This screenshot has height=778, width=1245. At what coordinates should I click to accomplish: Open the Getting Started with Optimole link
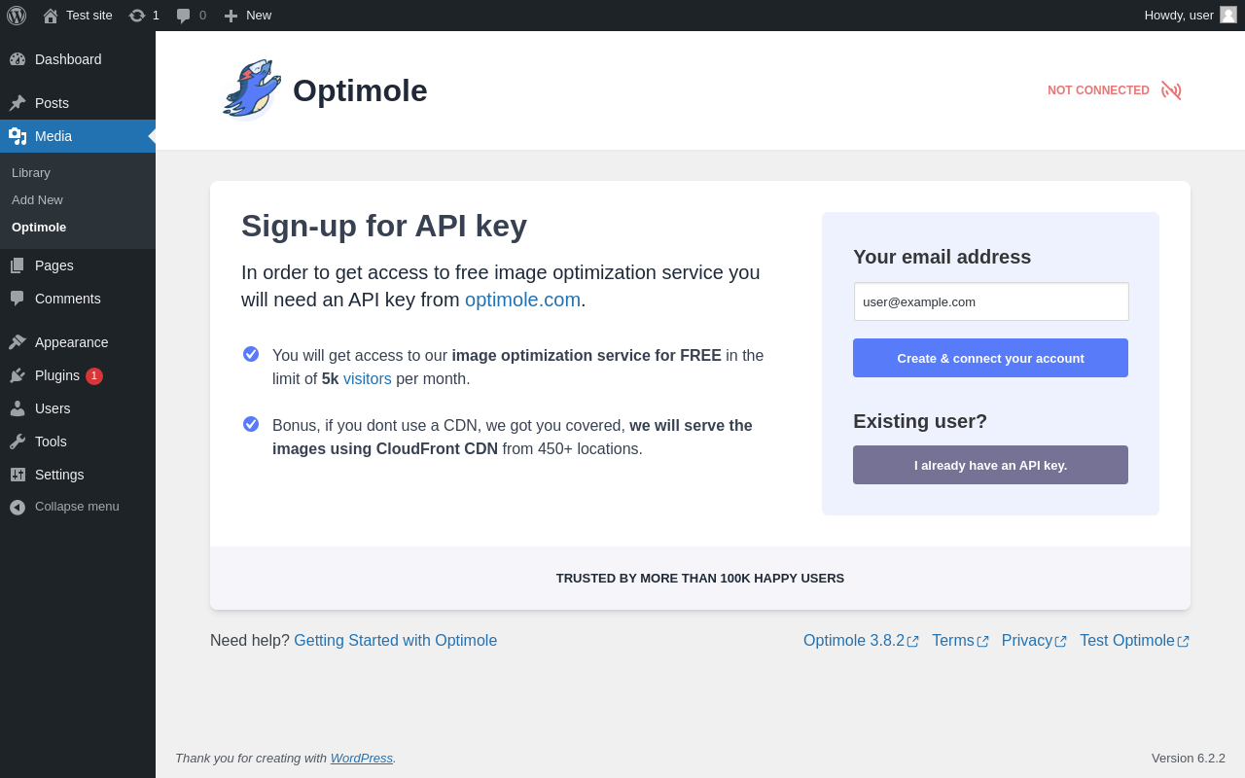[x=395, y=641]
